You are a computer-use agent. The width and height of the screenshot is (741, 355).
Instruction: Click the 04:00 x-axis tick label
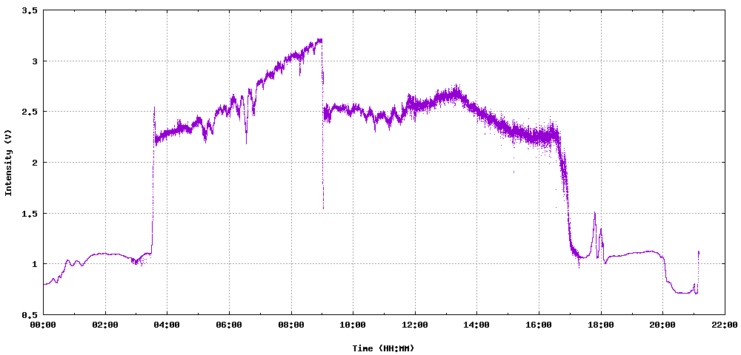(167, 325)
